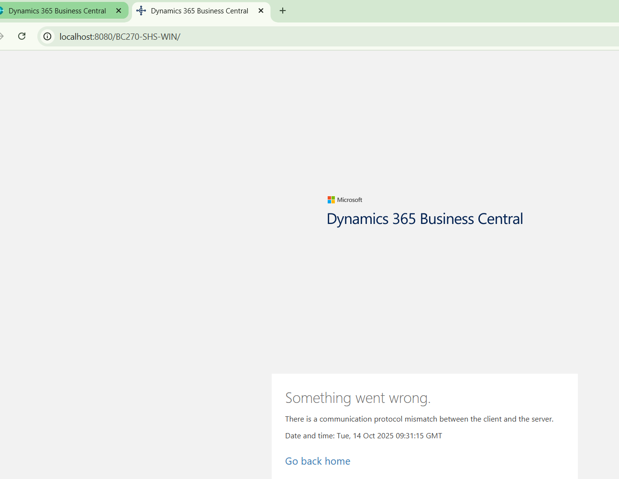Click the protocol mismatch error message
This screenshot has width=619, height=479.
click(419, 419)
